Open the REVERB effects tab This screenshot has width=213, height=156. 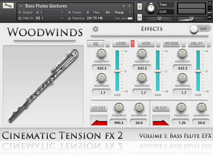pos(172,43)
